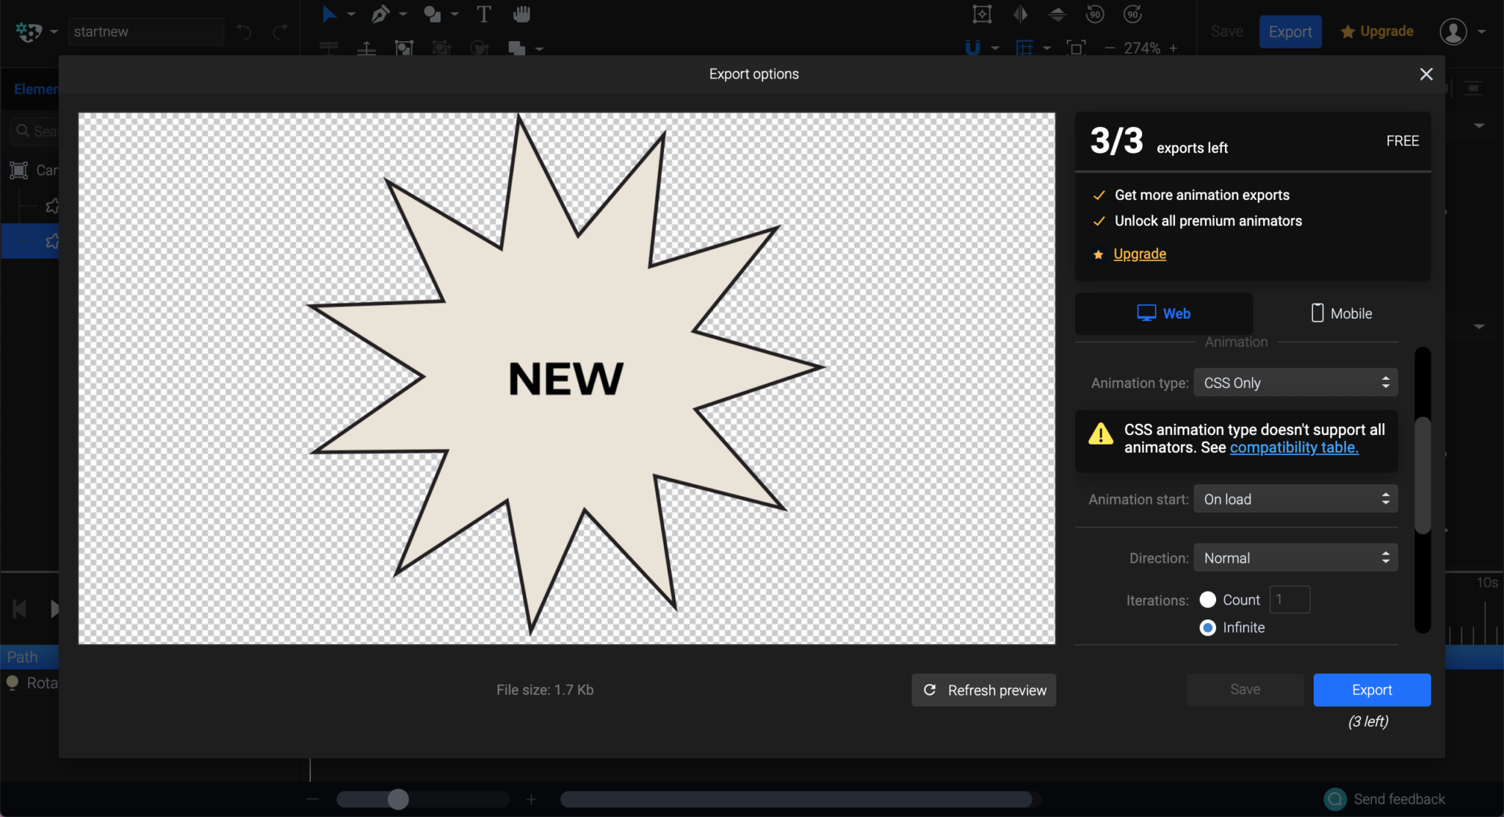Toggle the snapping magnet option
Screen dimensions: 1504x817
[x=973, y=48]
